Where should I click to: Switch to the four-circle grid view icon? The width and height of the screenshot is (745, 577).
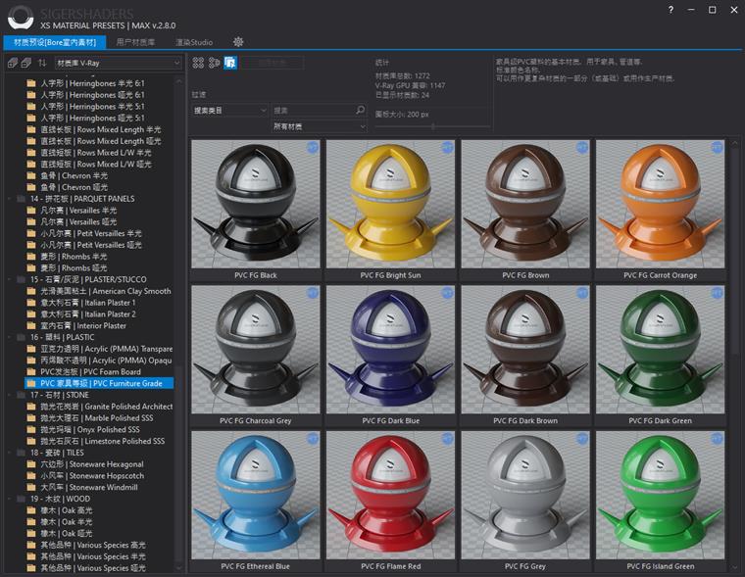[198, 63]
